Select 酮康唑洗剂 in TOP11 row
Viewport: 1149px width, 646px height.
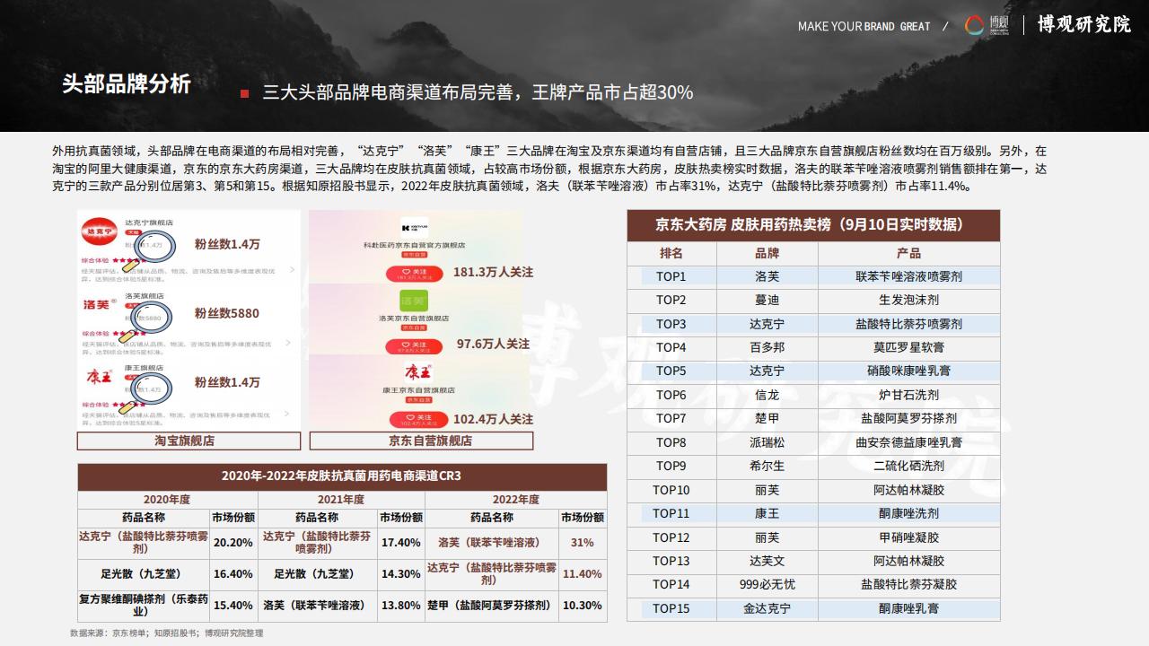coord(908,513)
